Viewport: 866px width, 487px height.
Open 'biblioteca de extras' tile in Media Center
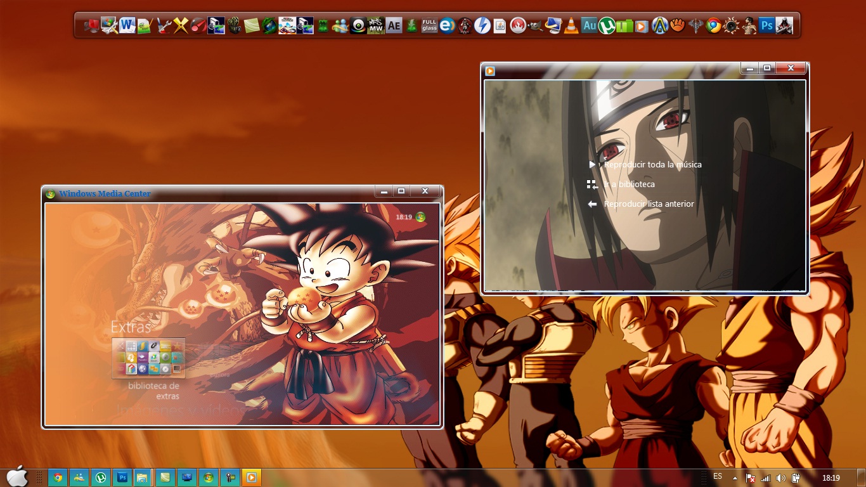tap(149, 358)
